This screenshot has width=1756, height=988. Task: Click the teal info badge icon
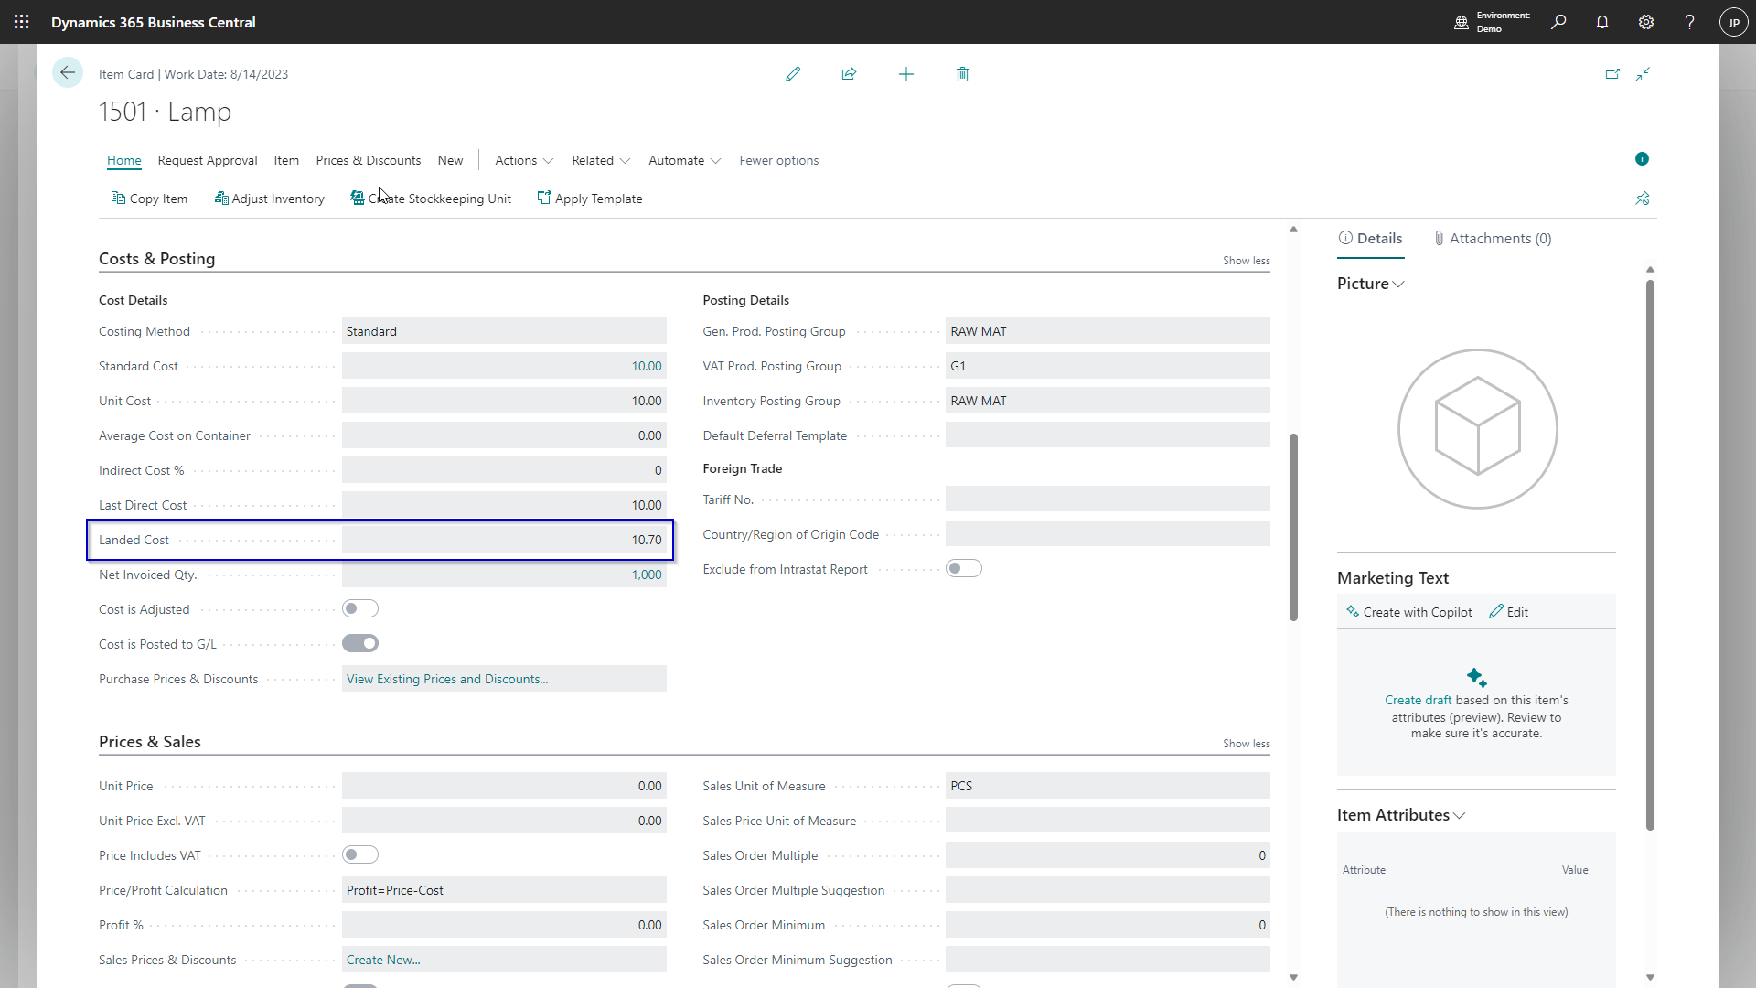tap(1642, 159)
